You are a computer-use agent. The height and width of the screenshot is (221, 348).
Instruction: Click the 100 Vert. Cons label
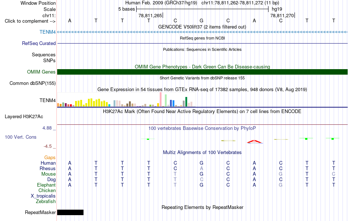(21, 137)
